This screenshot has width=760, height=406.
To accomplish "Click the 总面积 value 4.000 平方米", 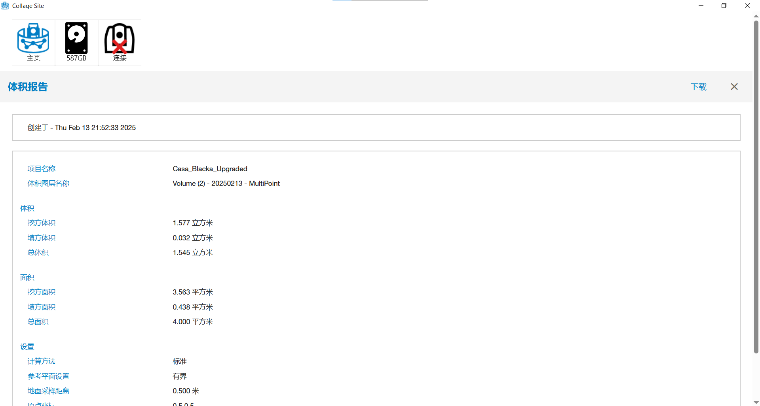I will click(x=193, y=322).
